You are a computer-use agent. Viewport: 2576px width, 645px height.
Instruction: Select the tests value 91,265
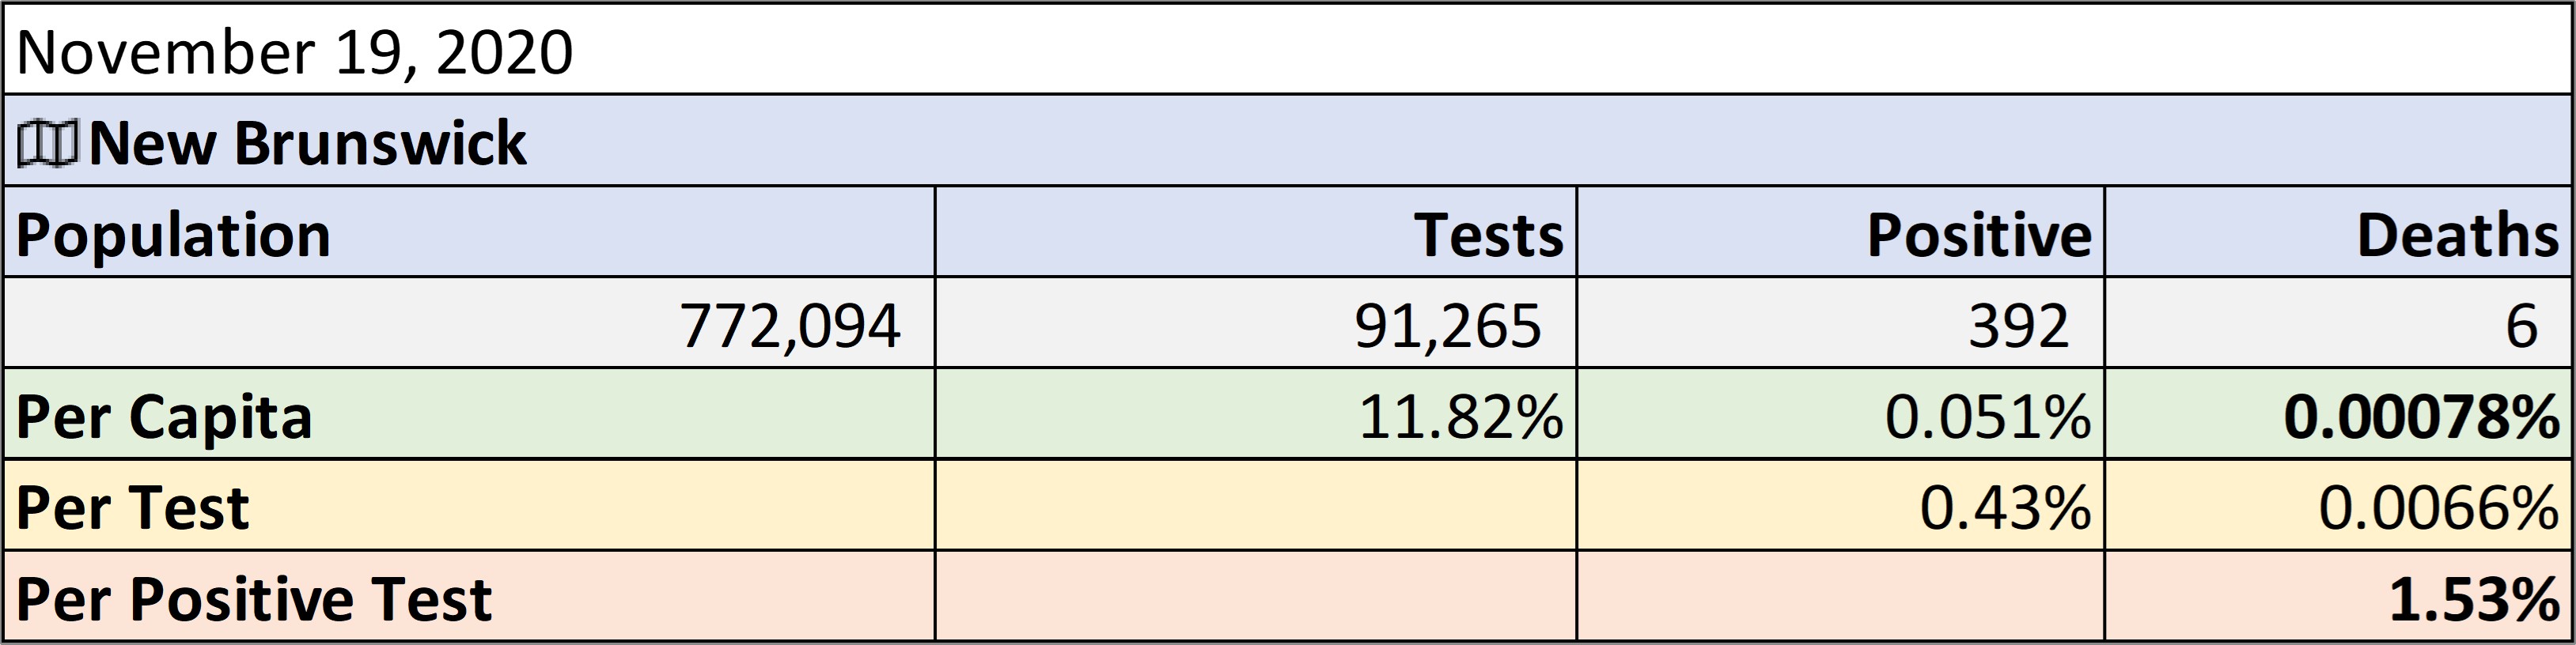point(1256,322)
